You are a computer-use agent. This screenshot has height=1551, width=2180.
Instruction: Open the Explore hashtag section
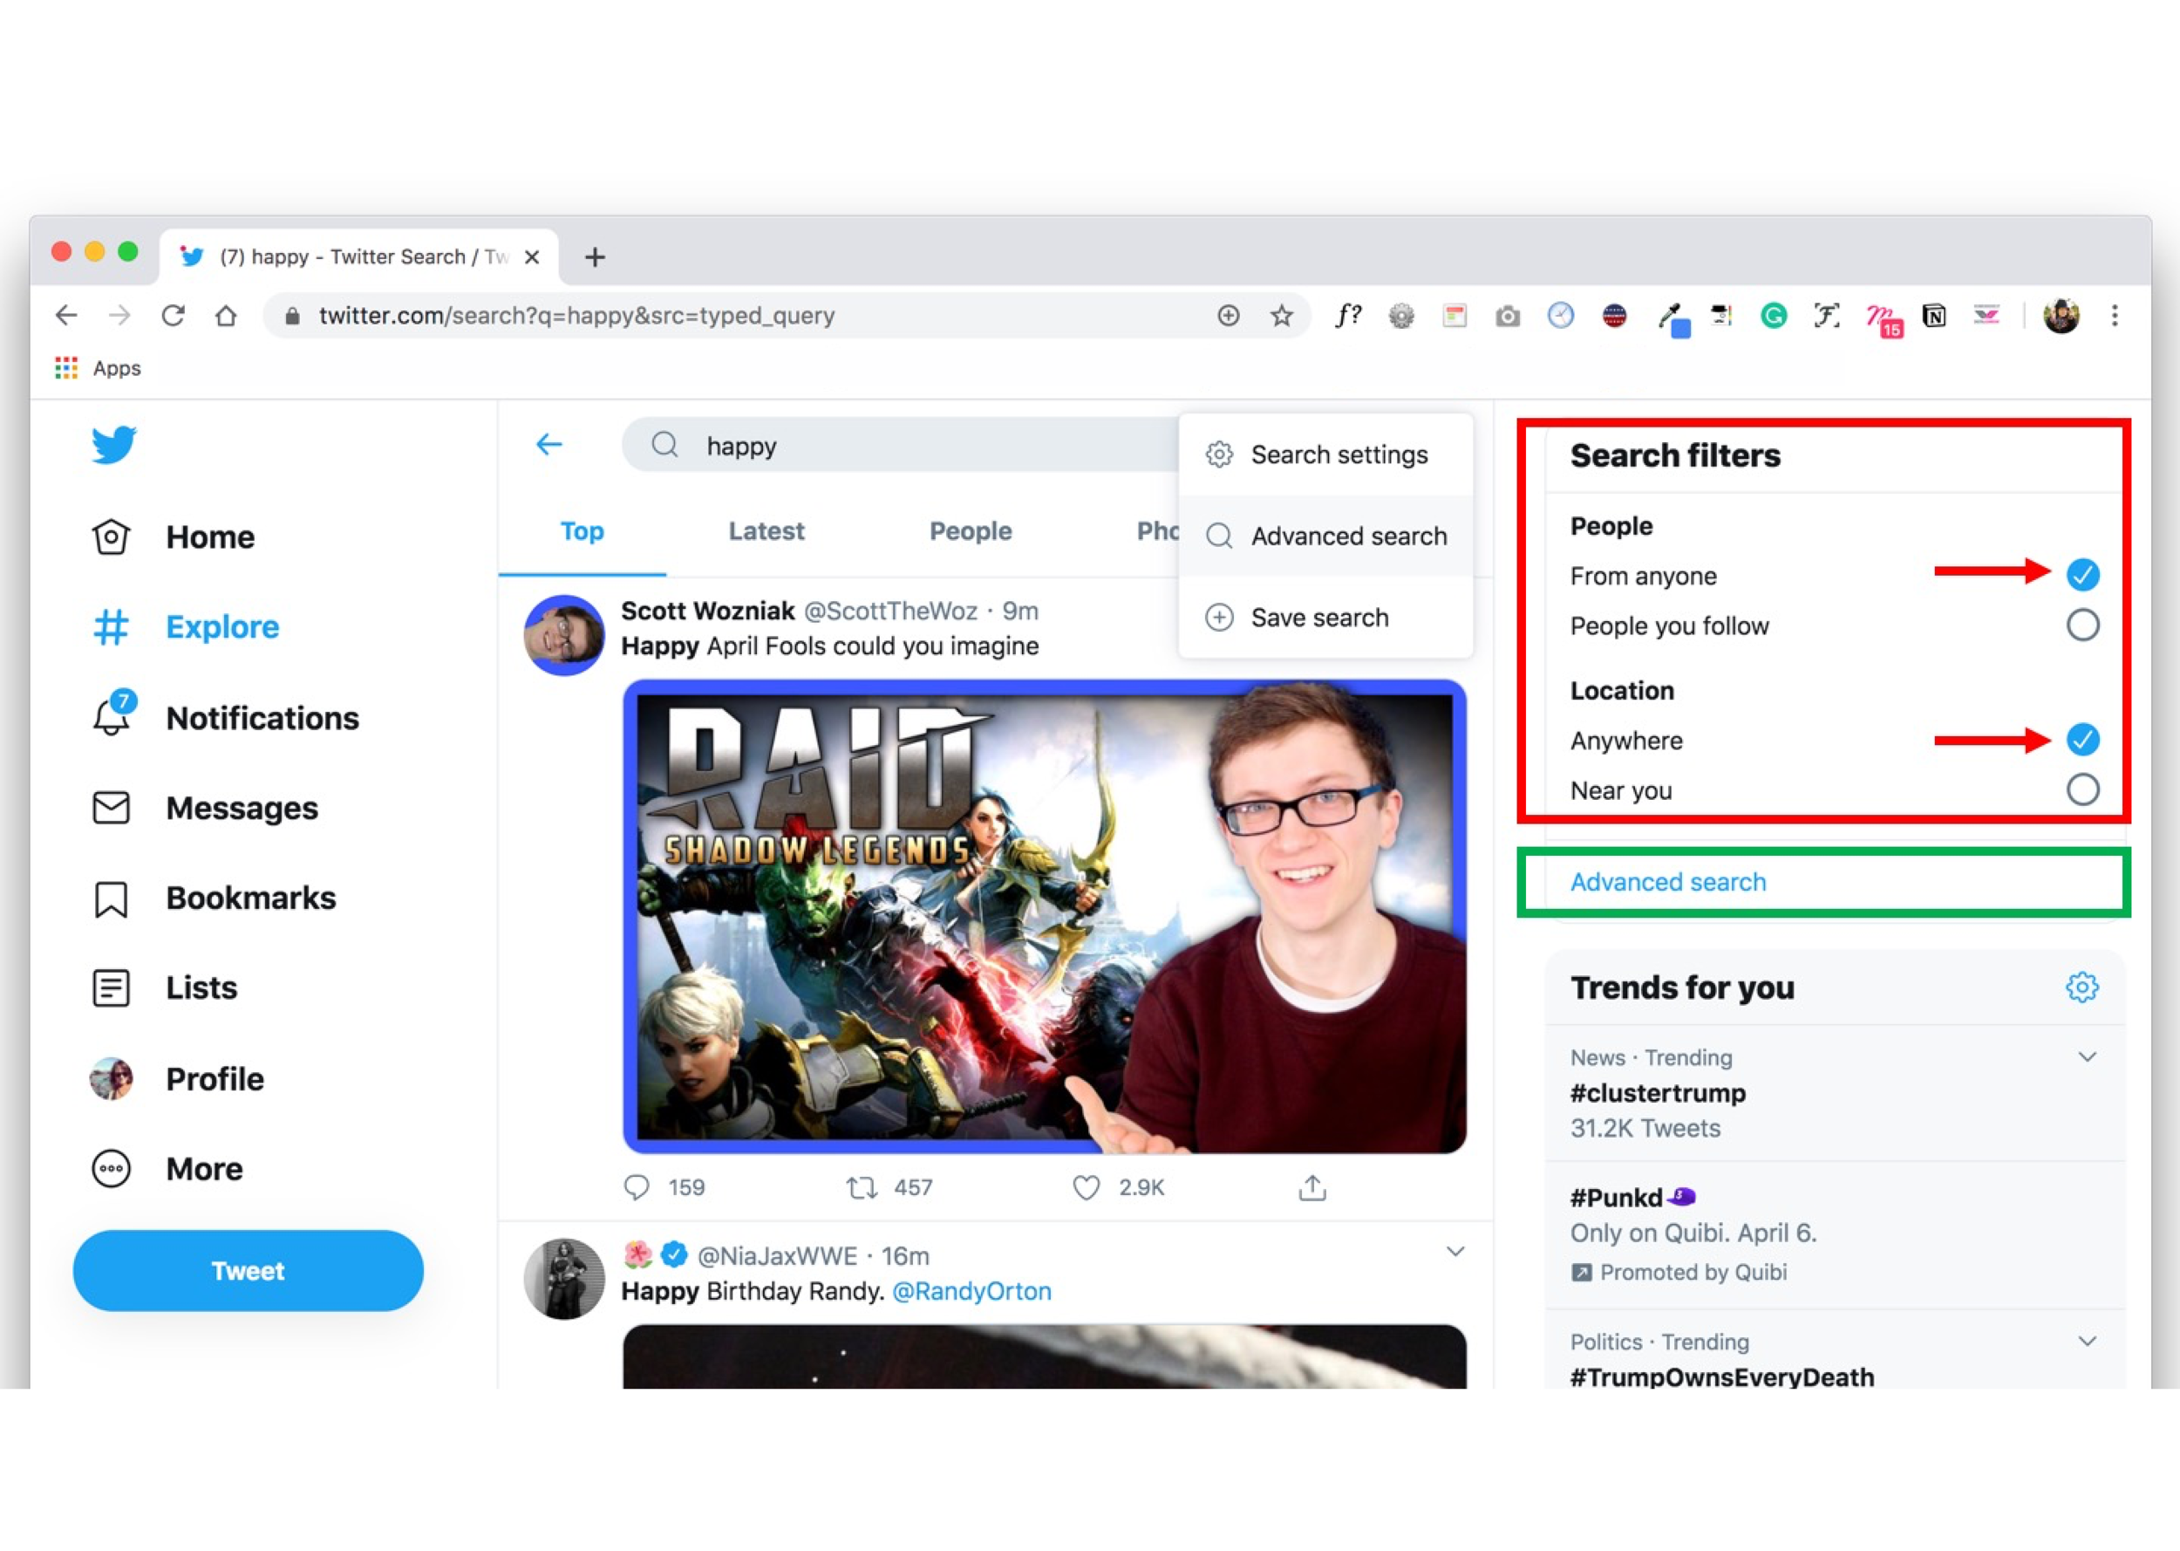click(185, 627)
